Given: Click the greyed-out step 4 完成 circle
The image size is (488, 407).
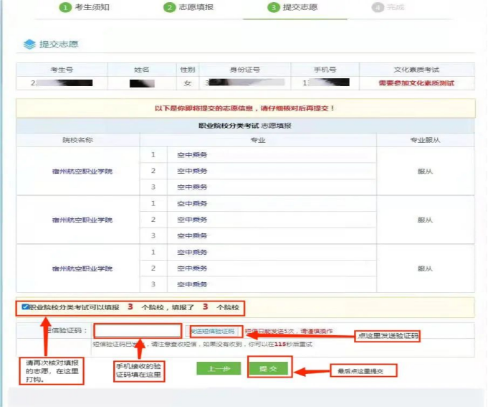Looking at the screenshot, I should point(378,7).
